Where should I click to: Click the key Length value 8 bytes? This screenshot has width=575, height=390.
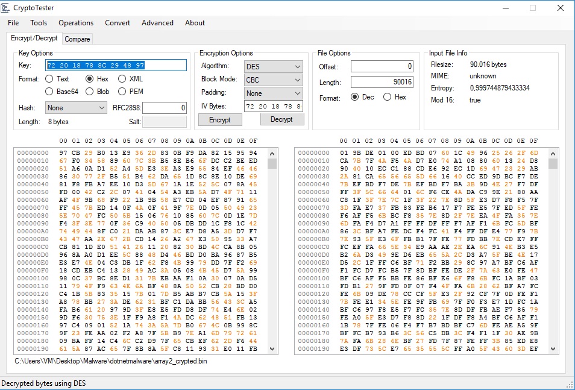58,122
